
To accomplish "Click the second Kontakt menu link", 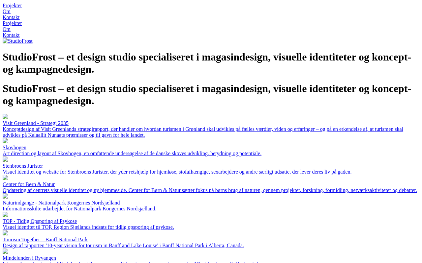I will (x=11, y=35).
